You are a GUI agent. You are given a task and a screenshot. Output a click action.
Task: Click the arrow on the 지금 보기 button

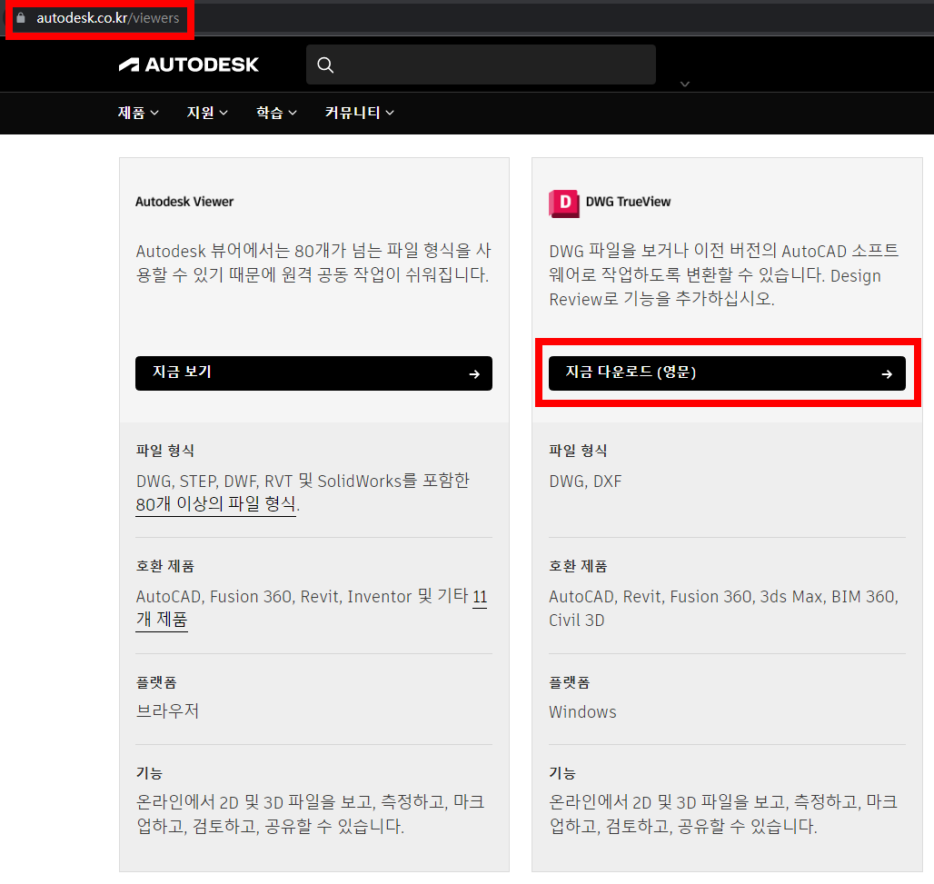click(474, 374)
